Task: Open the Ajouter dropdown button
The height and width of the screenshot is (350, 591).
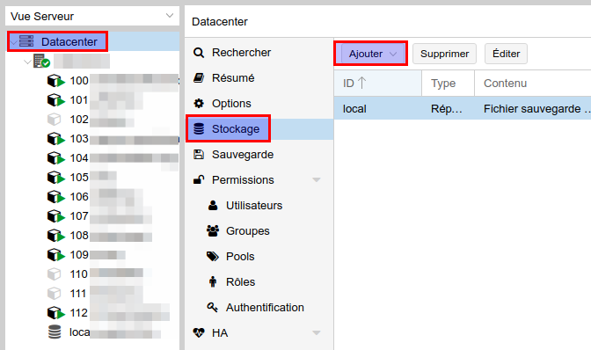Action: click(x=371, y=54)
